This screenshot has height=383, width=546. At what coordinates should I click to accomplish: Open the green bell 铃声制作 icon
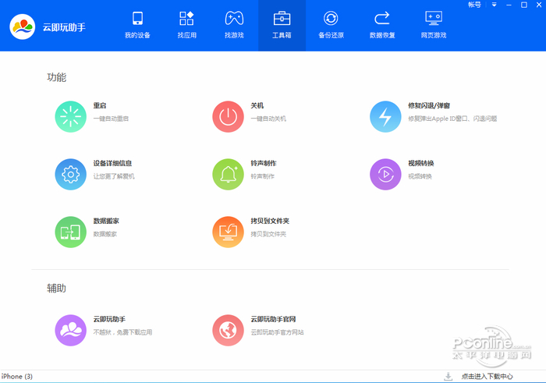click(x=228, y=175)
